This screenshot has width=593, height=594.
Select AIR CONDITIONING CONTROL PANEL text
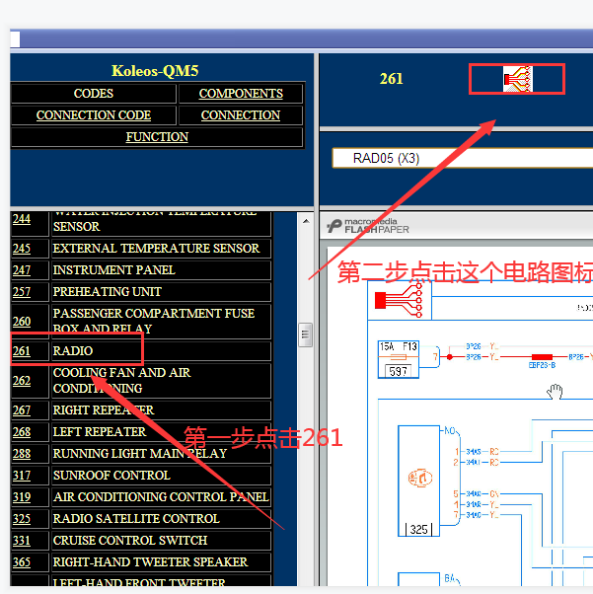click(x=161, y=496)
